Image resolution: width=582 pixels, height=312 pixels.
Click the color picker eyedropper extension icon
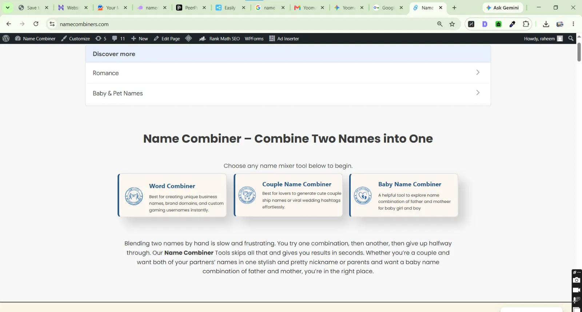coord(512,24)
